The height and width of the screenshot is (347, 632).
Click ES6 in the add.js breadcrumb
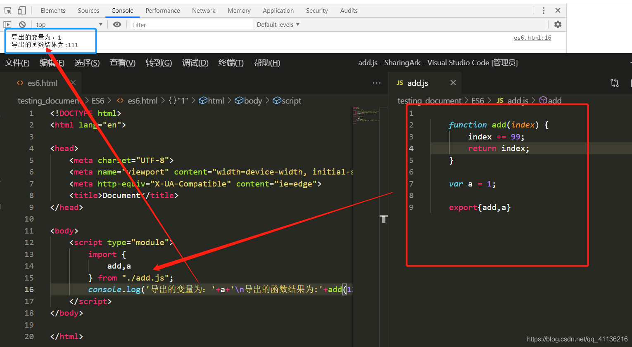pos(478,101)
